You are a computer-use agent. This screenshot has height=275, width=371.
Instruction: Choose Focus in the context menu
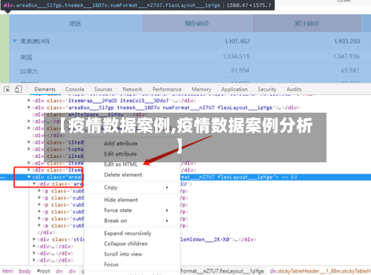point(111,265)
